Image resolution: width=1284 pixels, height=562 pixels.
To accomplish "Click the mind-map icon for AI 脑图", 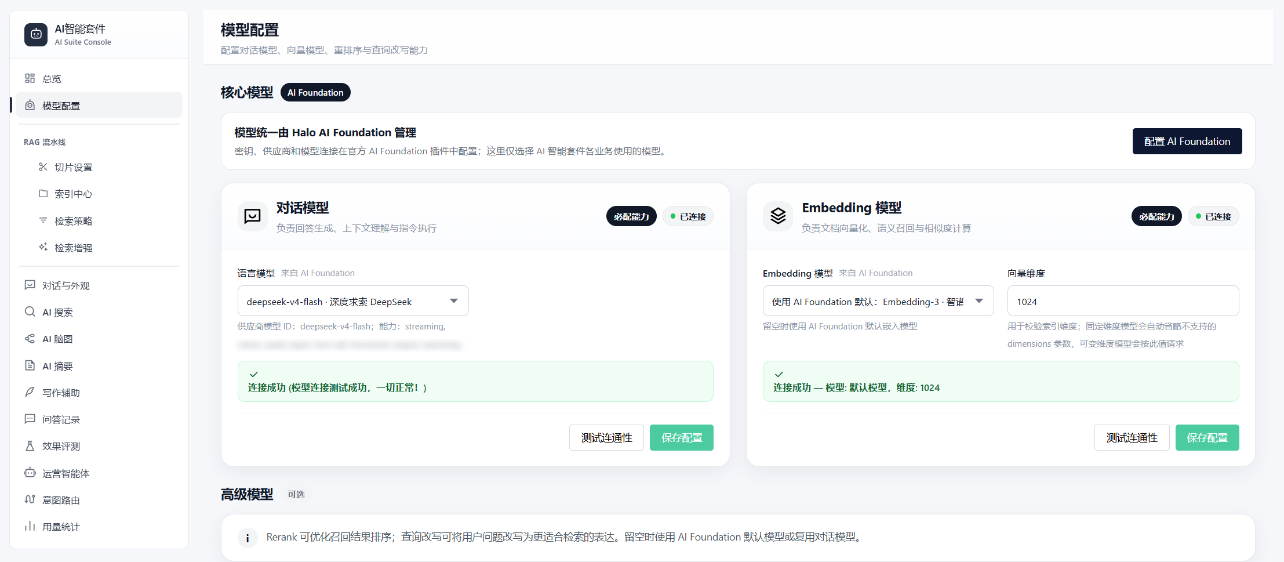I will pyautogui.click(x=30, y=338).
